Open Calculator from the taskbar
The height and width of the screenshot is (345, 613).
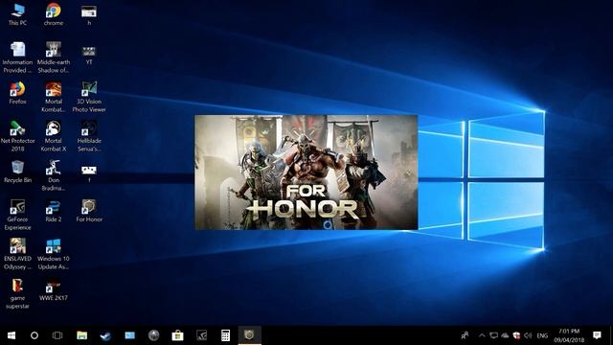click(x=226, y=335)
